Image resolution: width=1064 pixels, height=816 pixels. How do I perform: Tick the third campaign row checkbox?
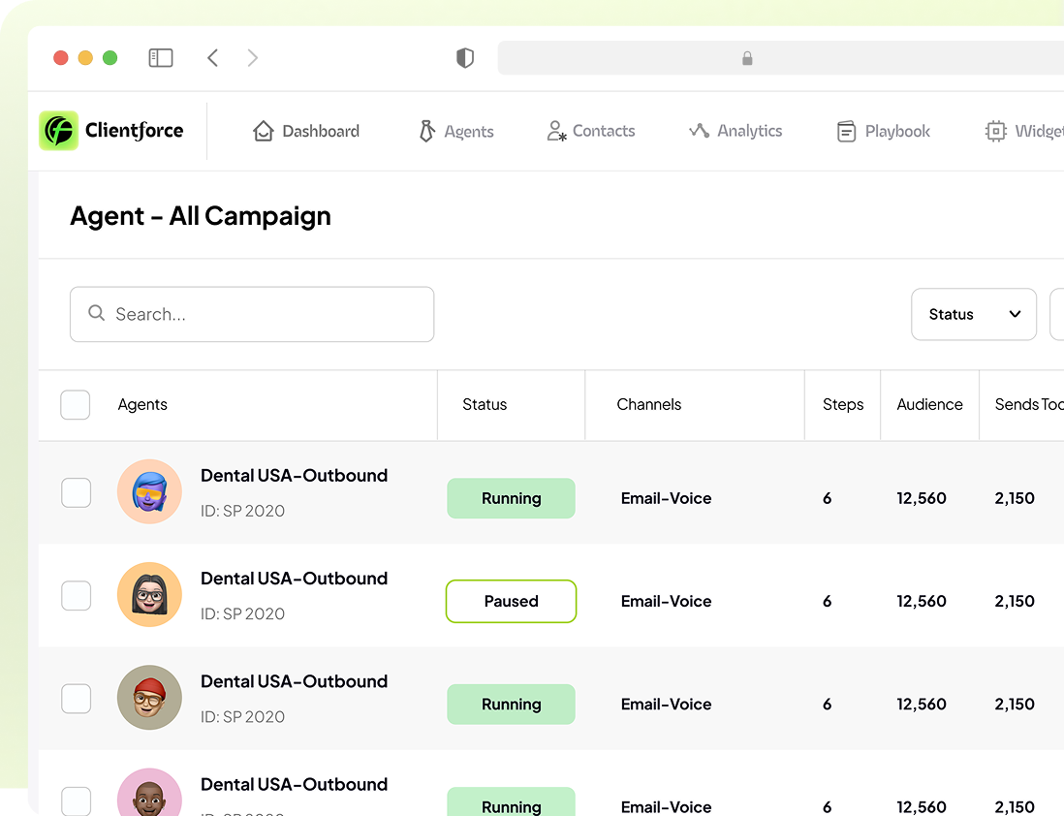tap(77, 699)
